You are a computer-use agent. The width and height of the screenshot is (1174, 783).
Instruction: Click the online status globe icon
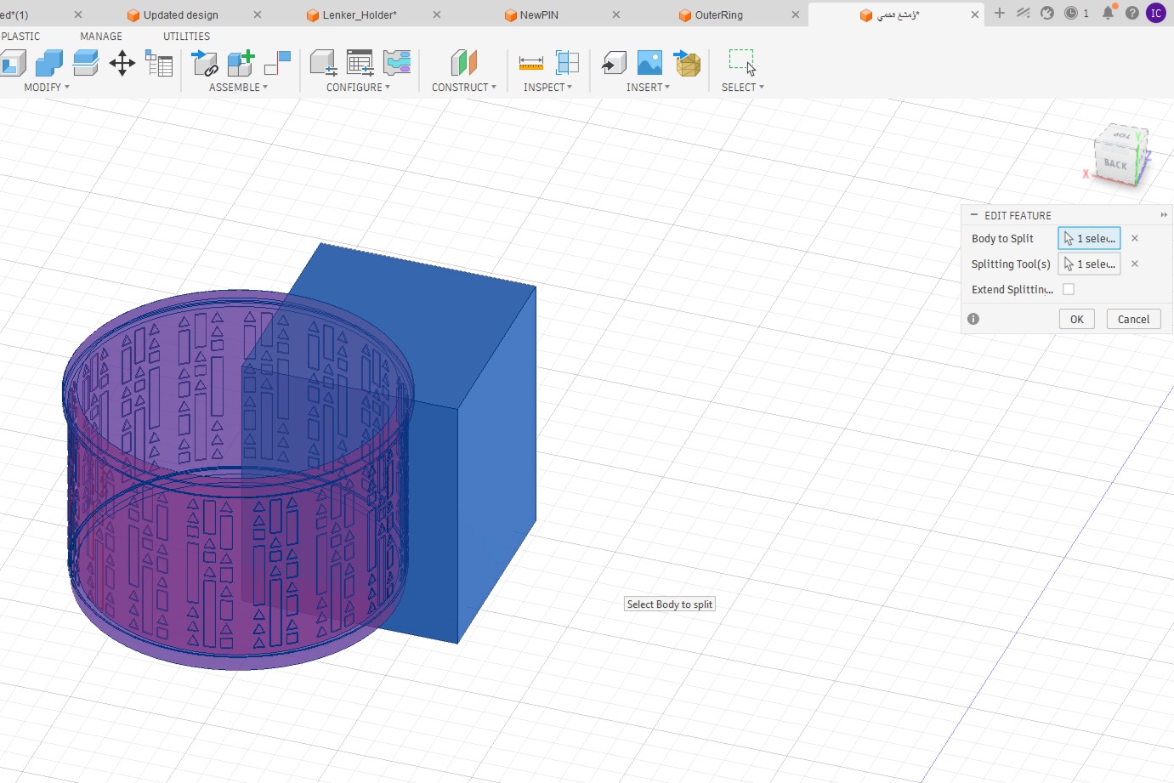[1047, 13]
